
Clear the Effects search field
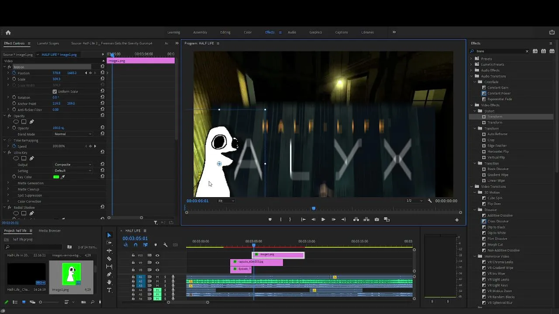[527, 51]
